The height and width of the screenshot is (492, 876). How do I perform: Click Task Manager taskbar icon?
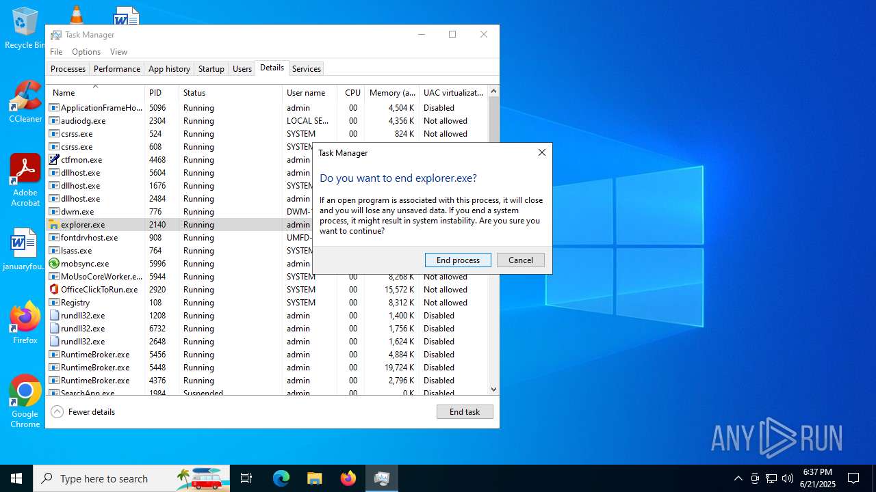(381, 478)
